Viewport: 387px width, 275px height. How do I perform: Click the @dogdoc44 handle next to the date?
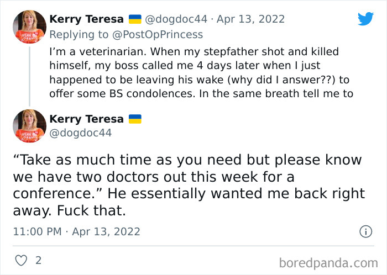(176, 19)
